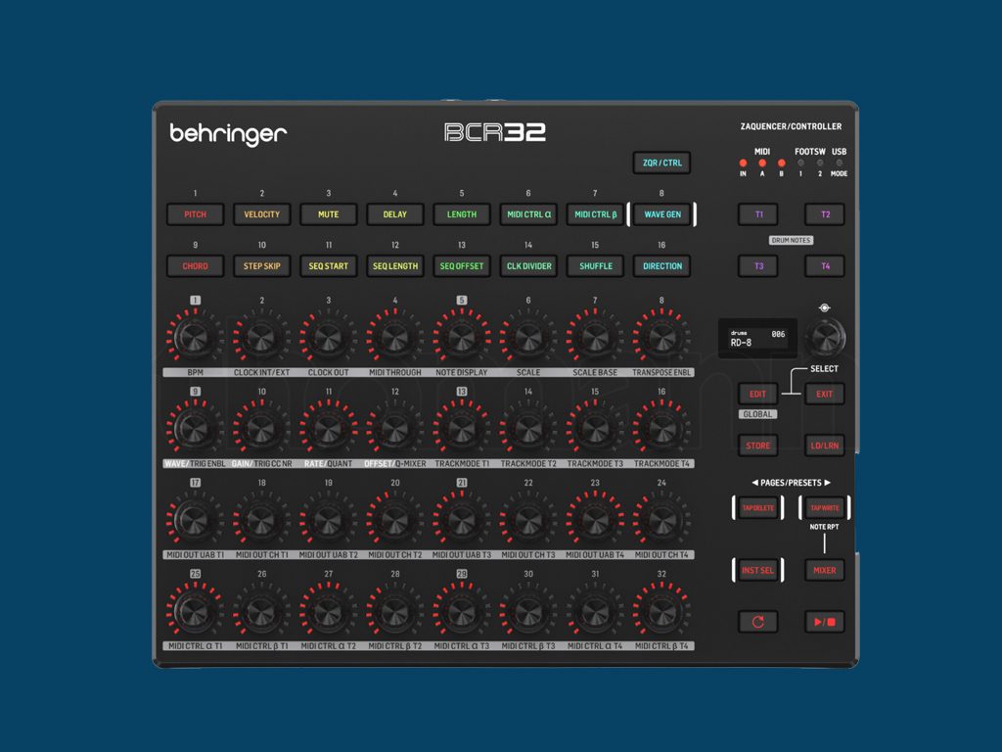
Task: Click the LD/LRN button
Action: click(x=824, y=446)
